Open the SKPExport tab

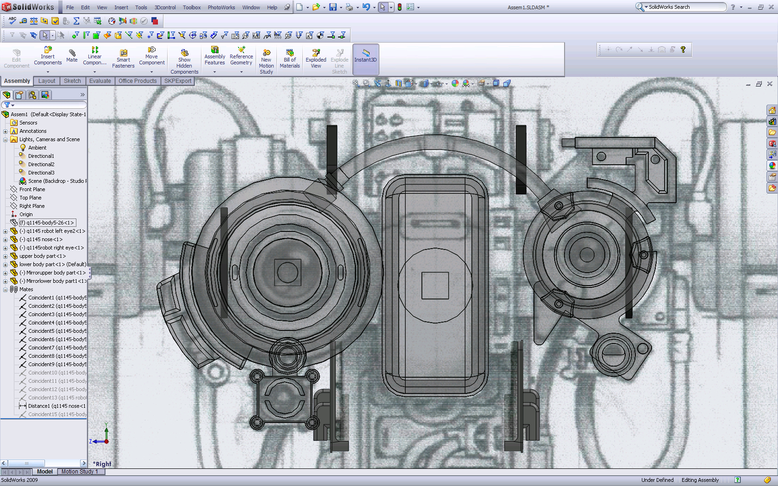[178, 81]
